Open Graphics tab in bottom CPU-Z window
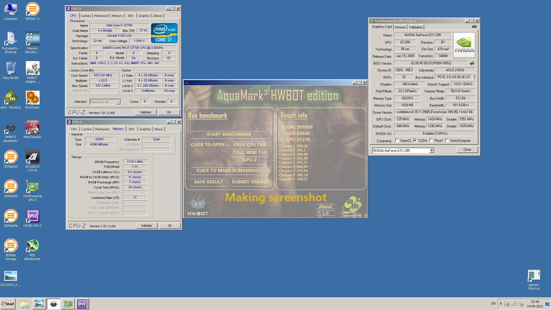551x310 pixels. coord(145,129)
